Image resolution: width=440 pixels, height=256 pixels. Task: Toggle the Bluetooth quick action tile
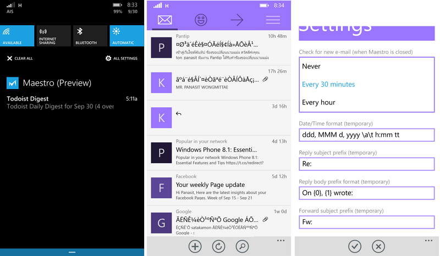[x=90, y=36]
